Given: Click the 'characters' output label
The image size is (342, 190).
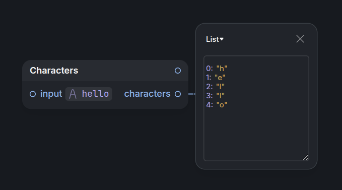Looking at the screenshot, I should click(147, 94).
